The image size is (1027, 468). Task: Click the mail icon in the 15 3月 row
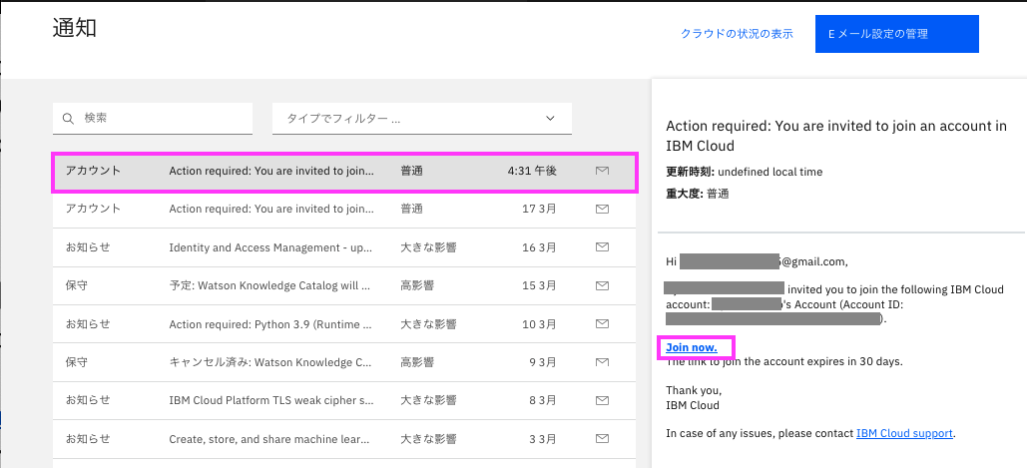(x=602, y=285)
